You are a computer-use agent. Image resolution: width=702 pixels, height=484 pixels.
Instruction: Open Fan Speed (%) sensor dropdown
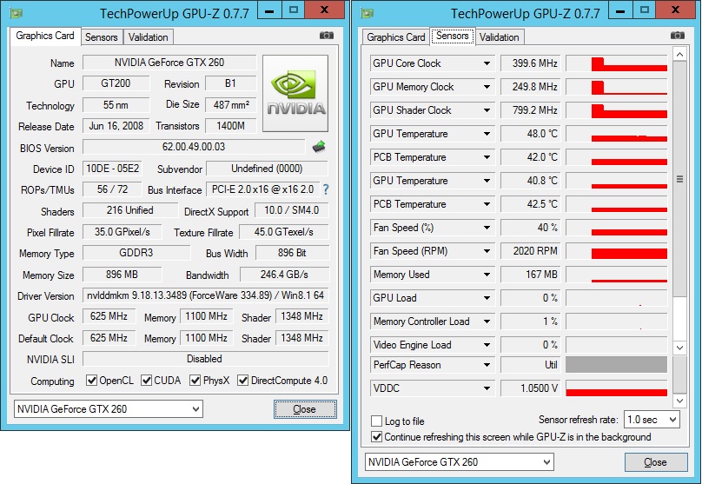487,228
